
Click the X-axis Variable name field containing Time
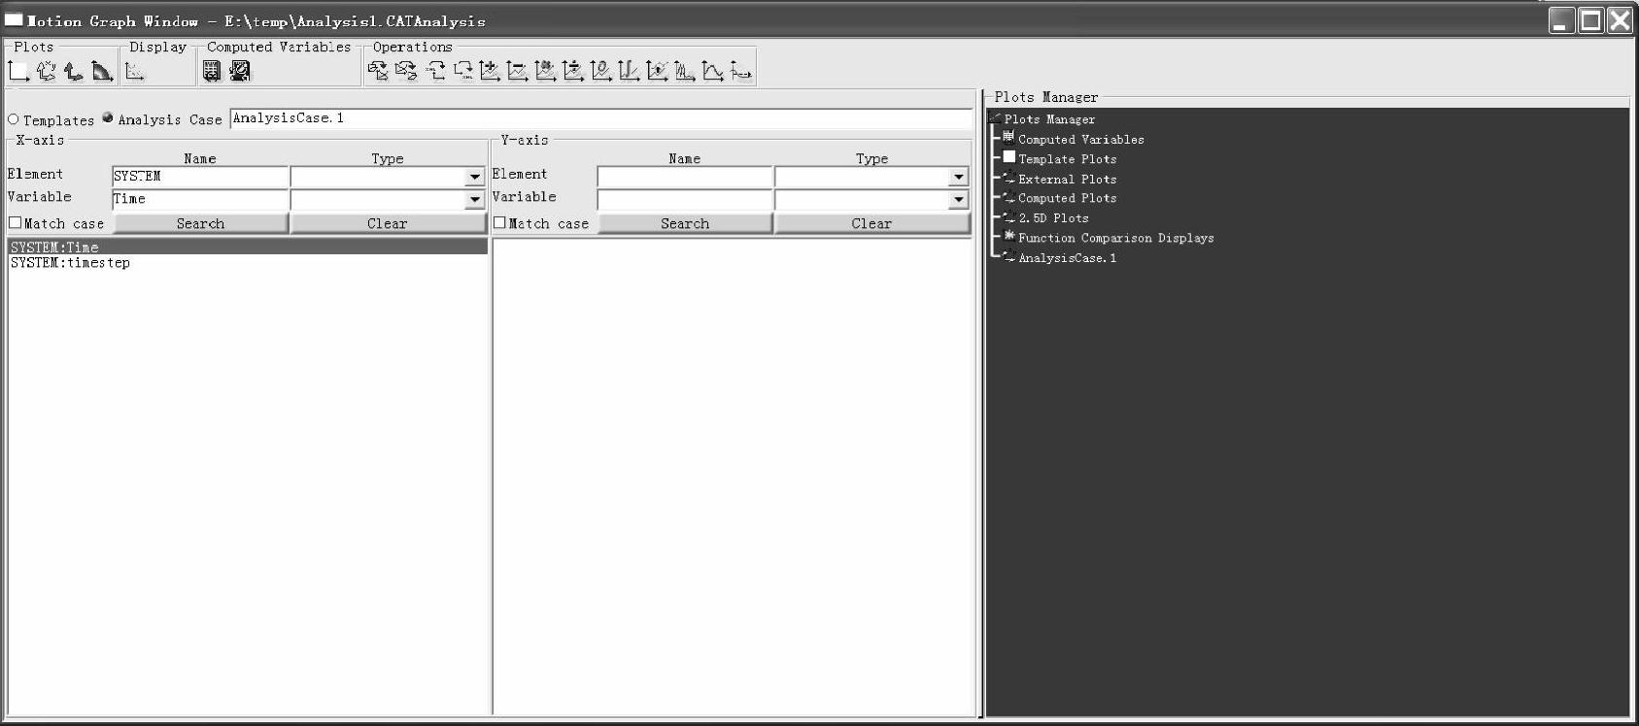click(200, 199)
